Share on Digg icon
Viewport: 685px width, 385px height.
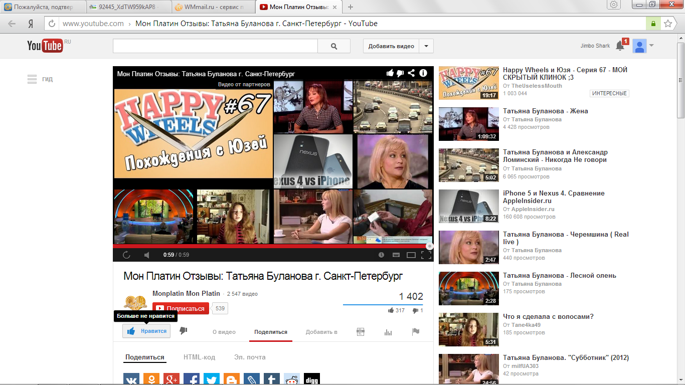[312, 380]
